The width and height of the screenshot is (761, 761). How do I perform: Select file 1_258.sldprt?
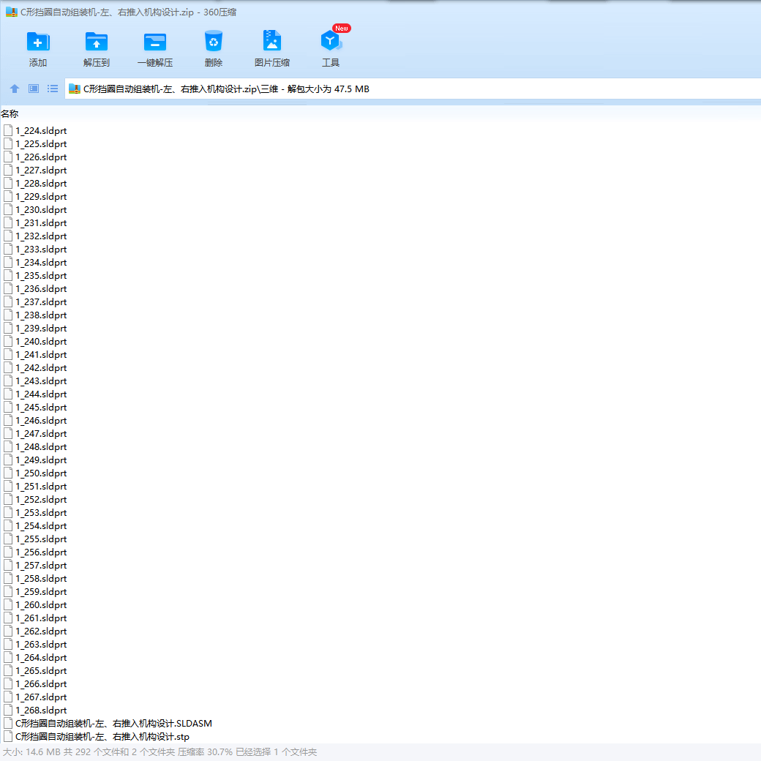coord(41,579)
